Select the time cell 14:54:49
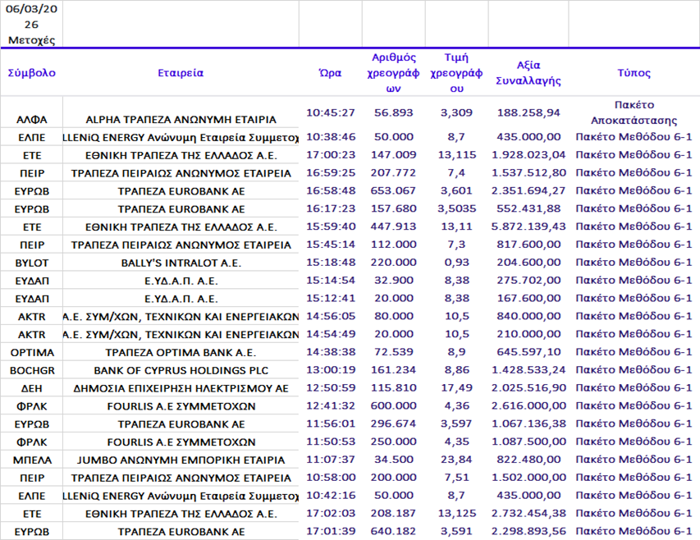 [331, 334]
